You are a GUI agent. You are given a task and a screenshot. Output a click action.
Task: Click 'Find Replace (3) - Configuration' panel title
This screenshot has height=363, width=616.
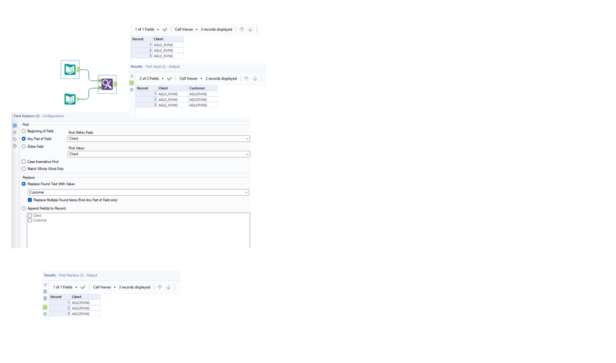click(x=39, y=116)
